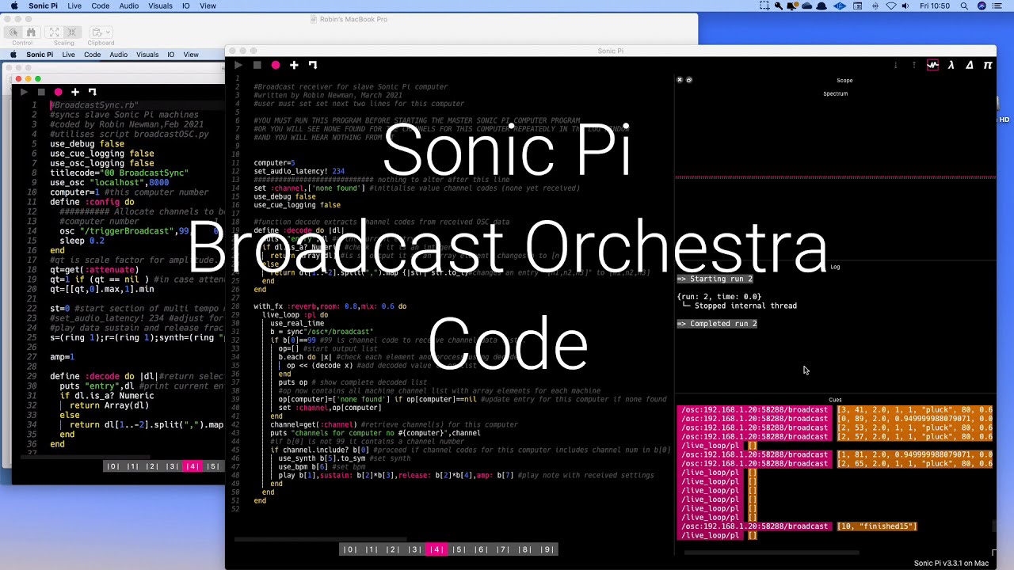Open the Visuals menu in the remote screen menu bar
This screenshot has width=1014, height=570.
[x=147, y=55]
